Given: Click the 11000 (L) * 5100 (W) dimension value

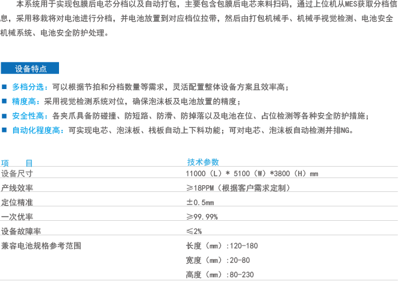Looking at the screenshot, I should click(252, 173).
